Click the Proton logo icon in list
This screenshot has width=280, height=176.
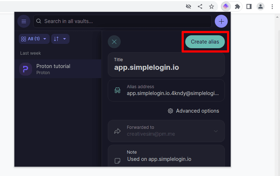point(26,69)
